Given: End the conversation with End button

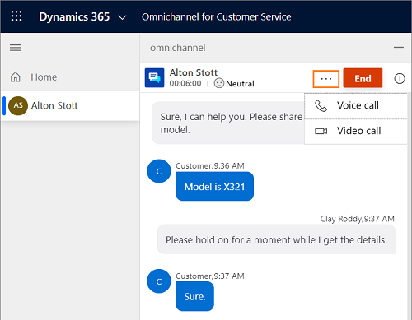Looking at the screenshot, I should pyautogui.click(x=363, y=78).
